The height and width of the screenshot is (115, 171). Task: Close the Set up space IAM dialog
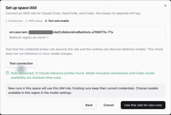coord(165,6)
